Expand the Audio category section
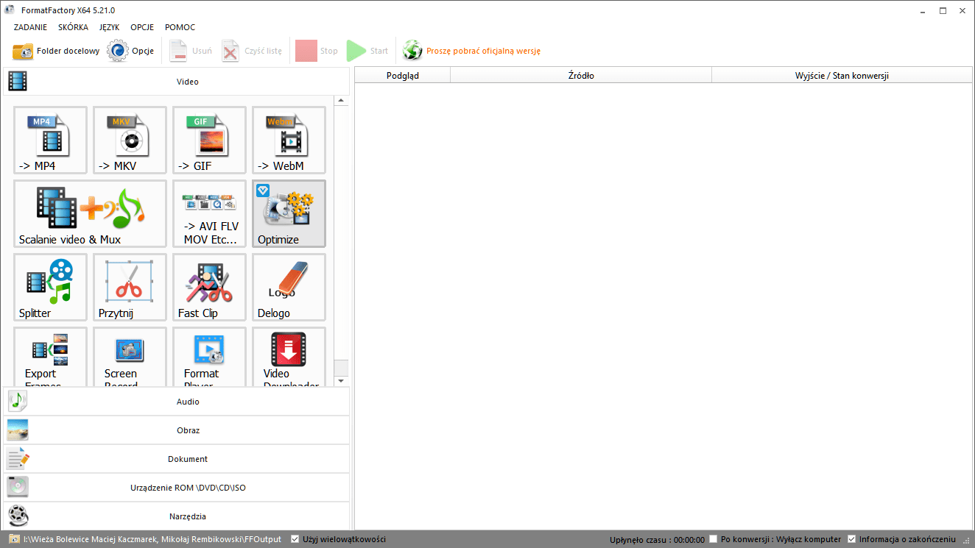Image resolution: width=975 pixels, height=548 pixels. (x=177, y=402)
